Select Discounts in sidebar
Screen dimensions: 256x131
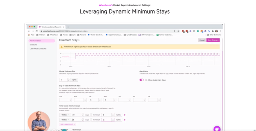(x=33, y=45)
